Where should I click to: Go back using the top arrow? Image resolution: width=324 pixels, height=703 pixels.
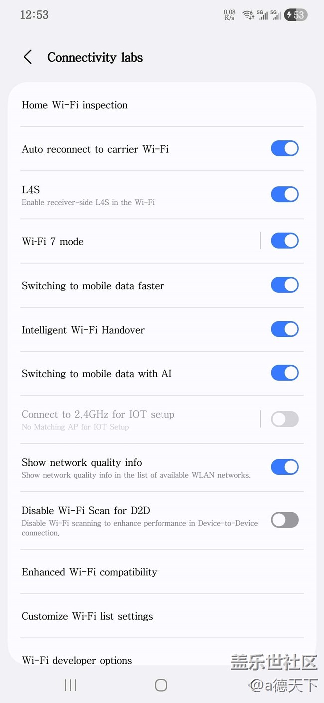tap(28, 57)
